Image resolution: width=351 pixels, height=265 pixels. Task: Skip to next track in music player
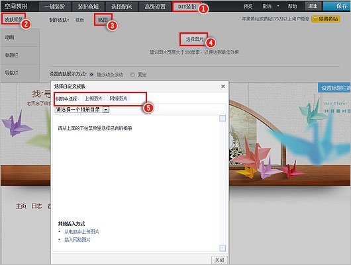344,111
